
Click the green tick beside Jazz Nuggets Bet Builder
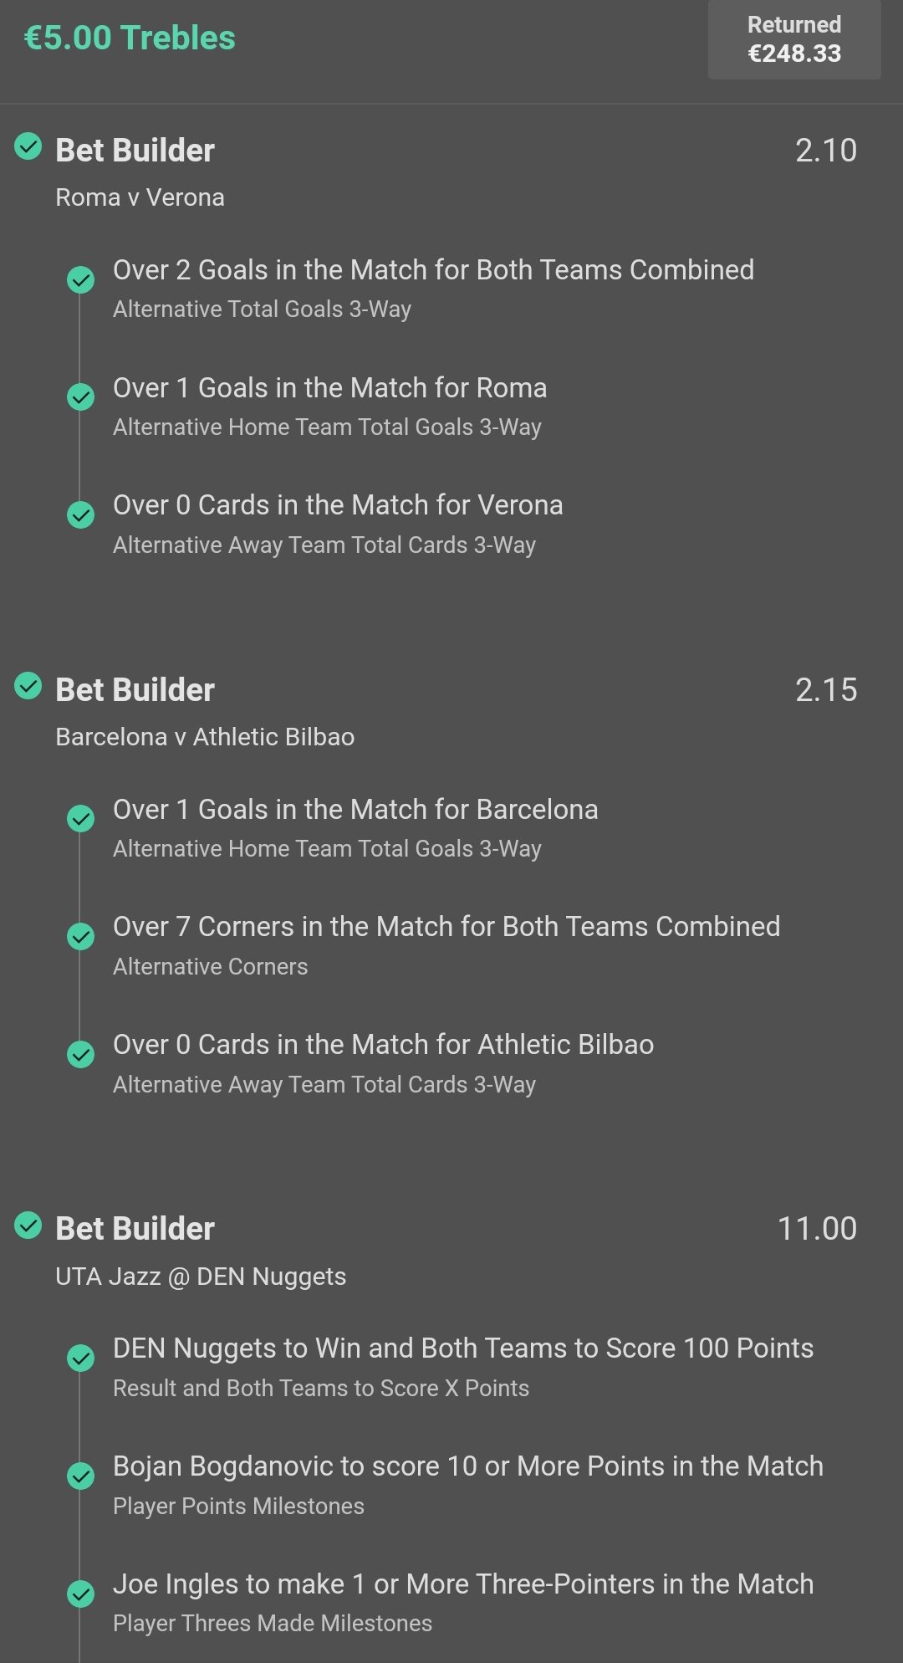coord(28,1226)
